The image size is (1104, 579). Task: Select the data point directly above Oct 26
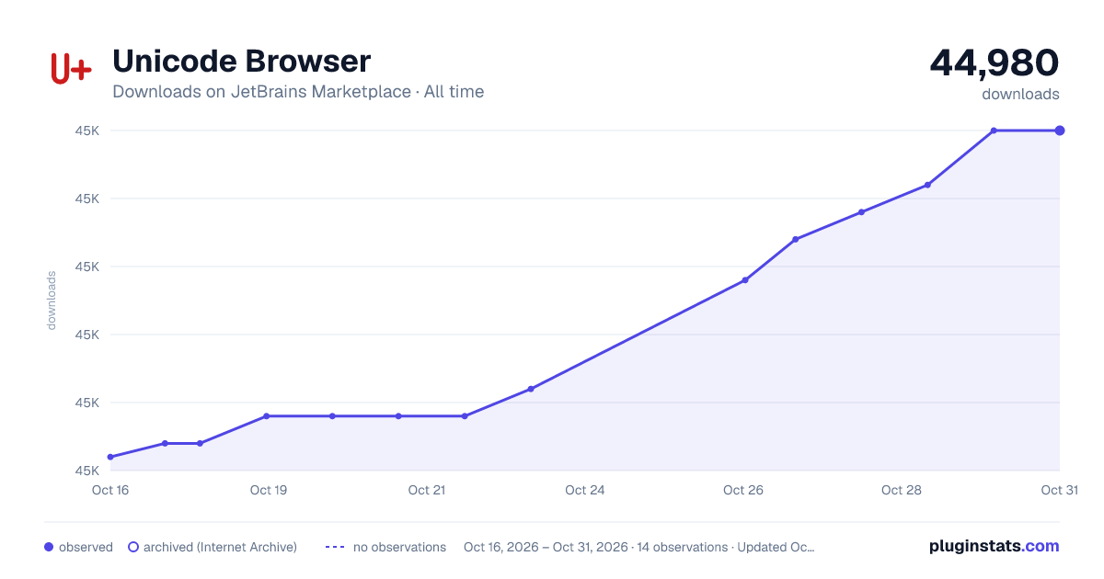pyautogui.click(x=745, y=280)
